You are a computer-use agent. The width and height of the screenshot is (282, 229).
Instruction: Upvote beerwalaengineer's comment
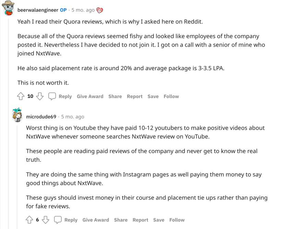point(20,96)
